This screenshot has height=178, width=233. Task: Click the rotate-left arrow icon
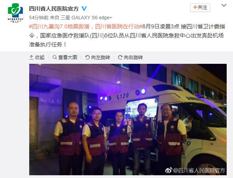point(87,57)
